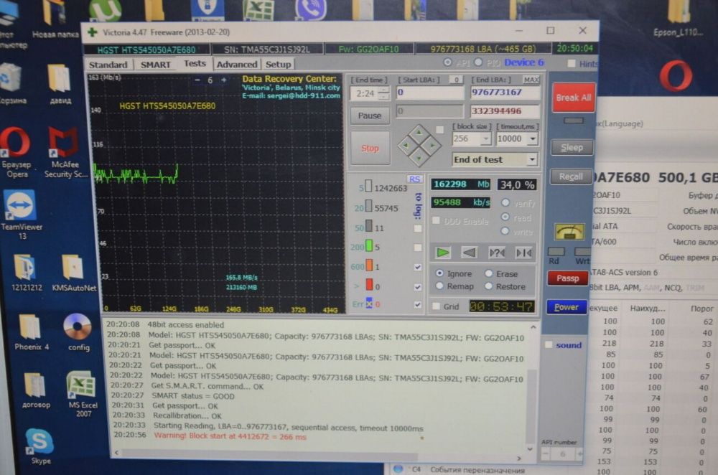Toggle the Grid checkbox
This screenshot has width=718, height=475.
(x=437, y=306)
